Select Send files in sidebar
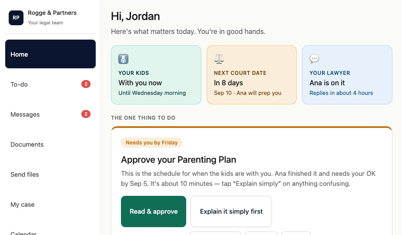This screenshot has width=402, height=235. point(50,174)
